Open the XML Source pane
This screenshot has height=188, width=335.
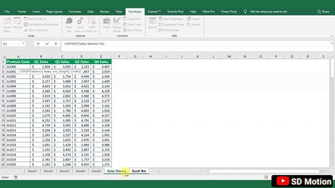[x=152, y=23]
